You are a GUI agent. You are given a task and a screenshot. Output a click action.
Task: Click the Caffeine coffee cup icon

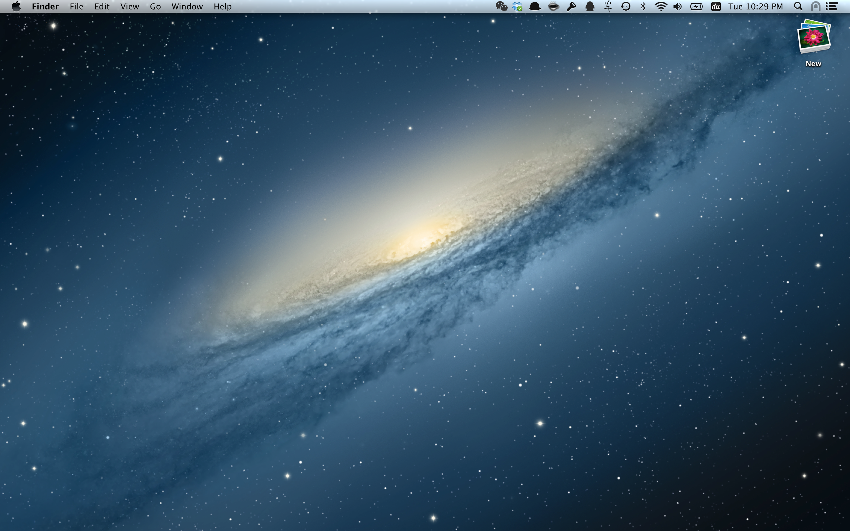(x=553, y=6)
